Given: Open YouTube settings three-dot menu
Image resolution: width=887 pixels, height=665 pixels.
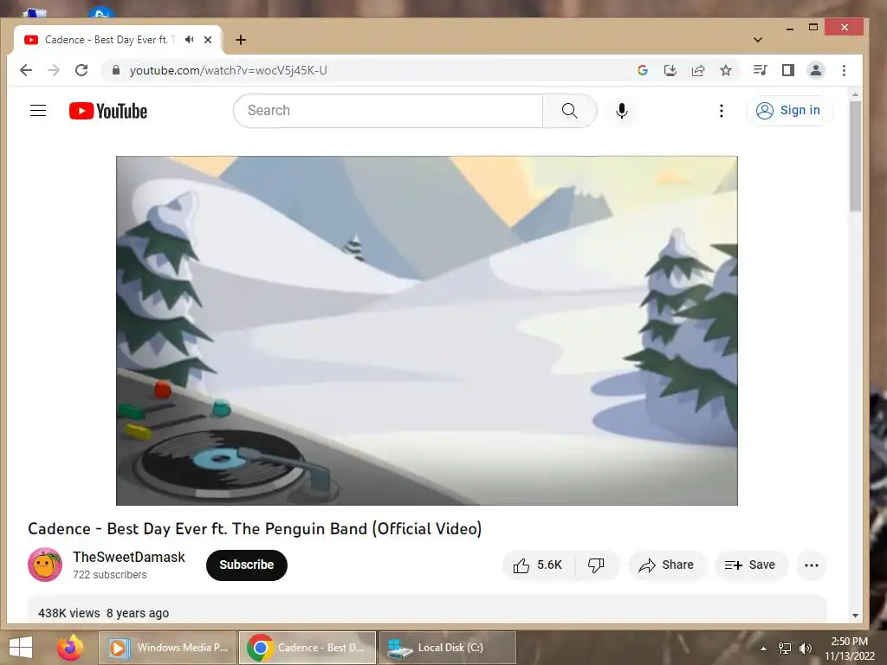Looking at the screenshot, I should (x=722, y=111).
